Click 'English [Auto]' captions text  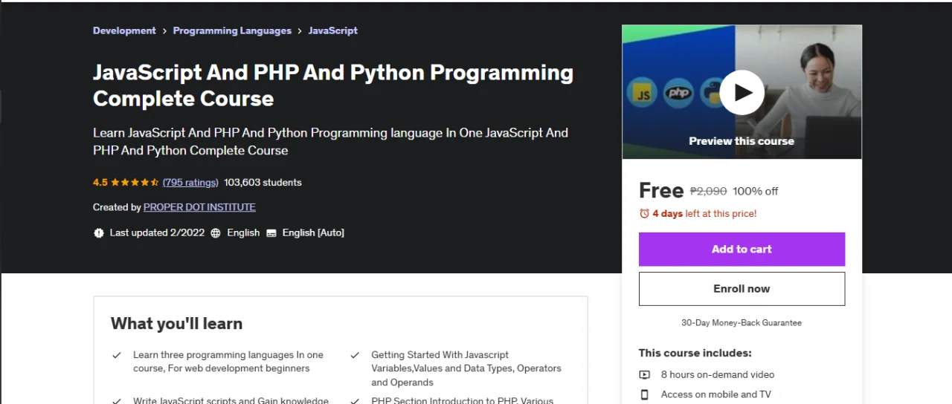[x=313, y=232]
